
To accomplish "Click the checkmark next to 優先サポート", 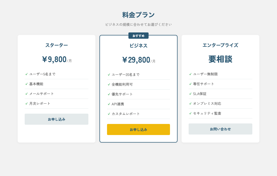I will pyautogui.click(x=109, y=94).
